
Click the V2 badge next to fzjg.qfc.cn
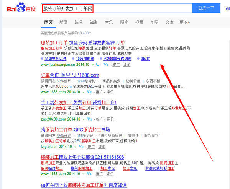[x=81, y=147]
